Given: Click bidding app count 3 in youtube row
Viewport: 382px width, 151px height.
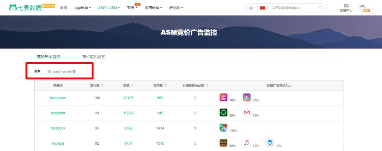Looking at the screenshot, I should click(195, 143).
